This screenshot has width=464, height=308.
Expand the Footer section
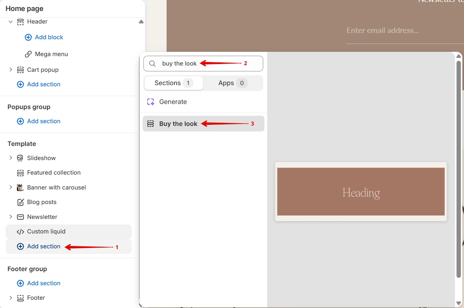[11, 298]
